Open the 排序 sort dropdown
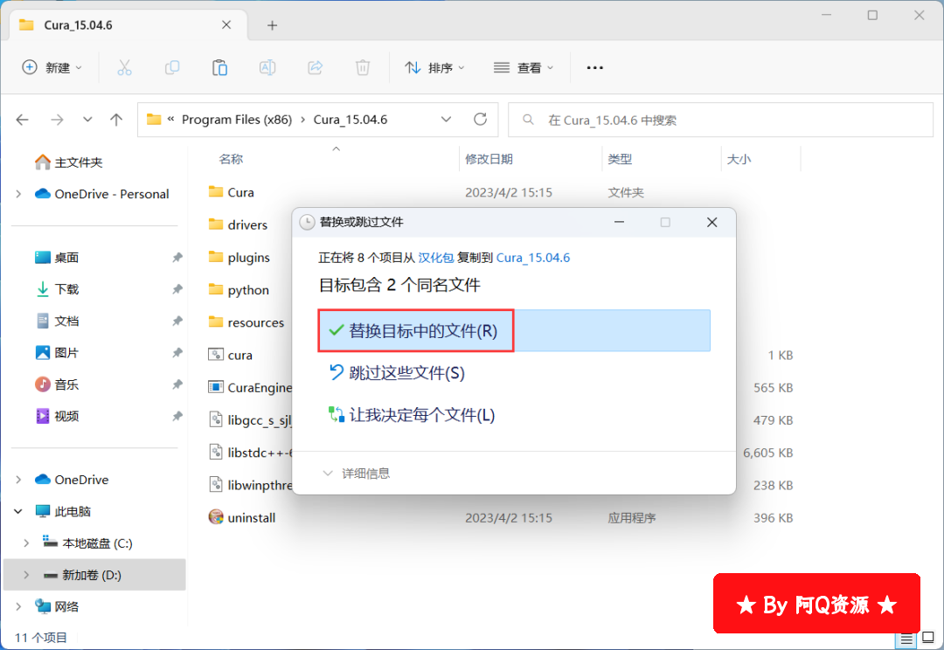Viewport: 944px width, 650px height. (x=434, y=67)
